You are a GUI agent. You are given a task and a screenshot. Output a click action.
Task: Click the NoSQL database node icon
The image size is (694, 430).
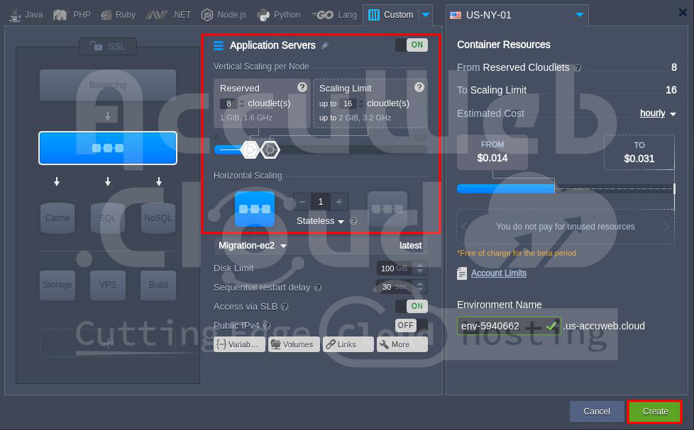158,217
